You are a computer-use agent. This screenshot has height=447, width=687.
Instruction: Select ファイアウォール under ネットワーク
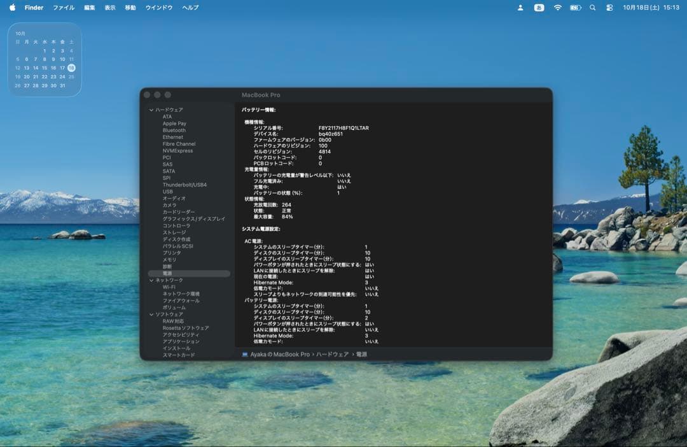[x=181, y=301]
